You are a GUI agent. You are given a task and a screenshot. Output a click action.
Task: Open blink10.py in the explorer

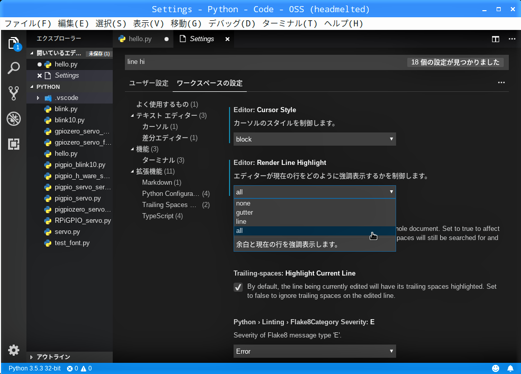click(x=70, y=120)
